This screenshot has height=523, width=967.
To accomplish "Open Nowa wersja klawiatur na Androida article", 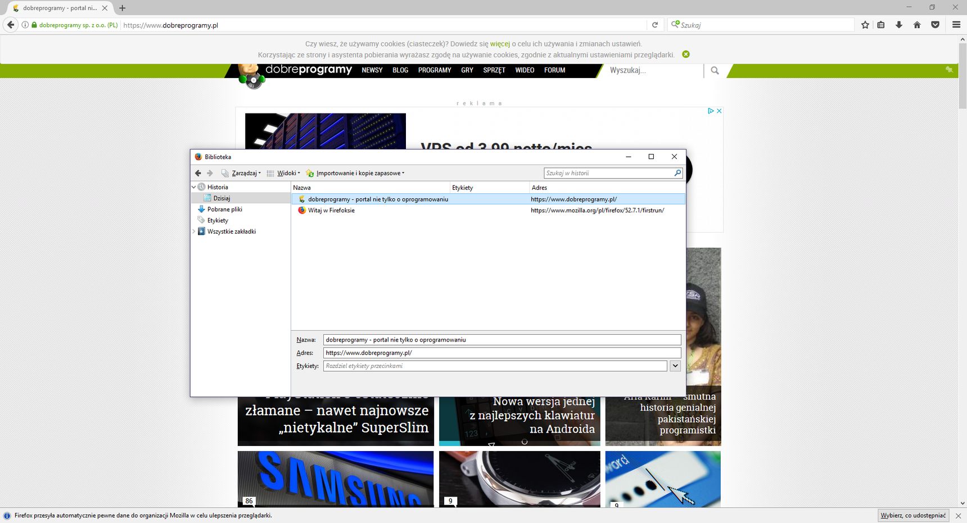I will click(532, 415).
